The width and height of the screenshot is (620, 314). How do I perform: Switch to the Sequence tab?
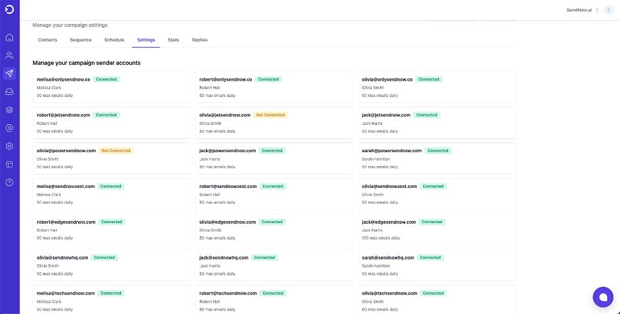click(81, 40)
